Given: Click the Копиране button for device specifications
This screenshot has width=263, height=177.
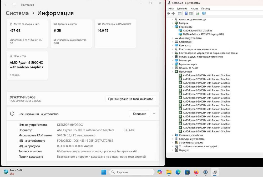Looking at the screenshot, I should pos(140,114).
